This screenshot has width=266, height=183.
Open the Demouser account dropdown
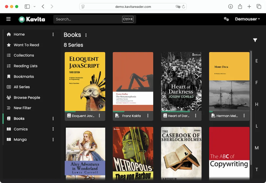[247, 19]
